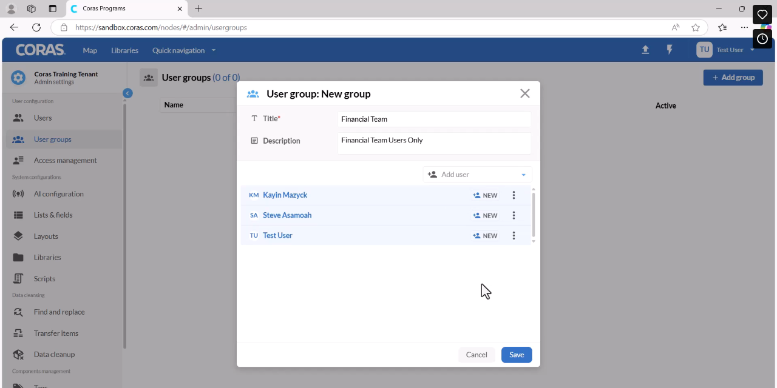Image resolution: width=777 pixels, height=388 pixels.
Task: Expand the Quick navigation dropdown
Action: [x=184, y=50]
